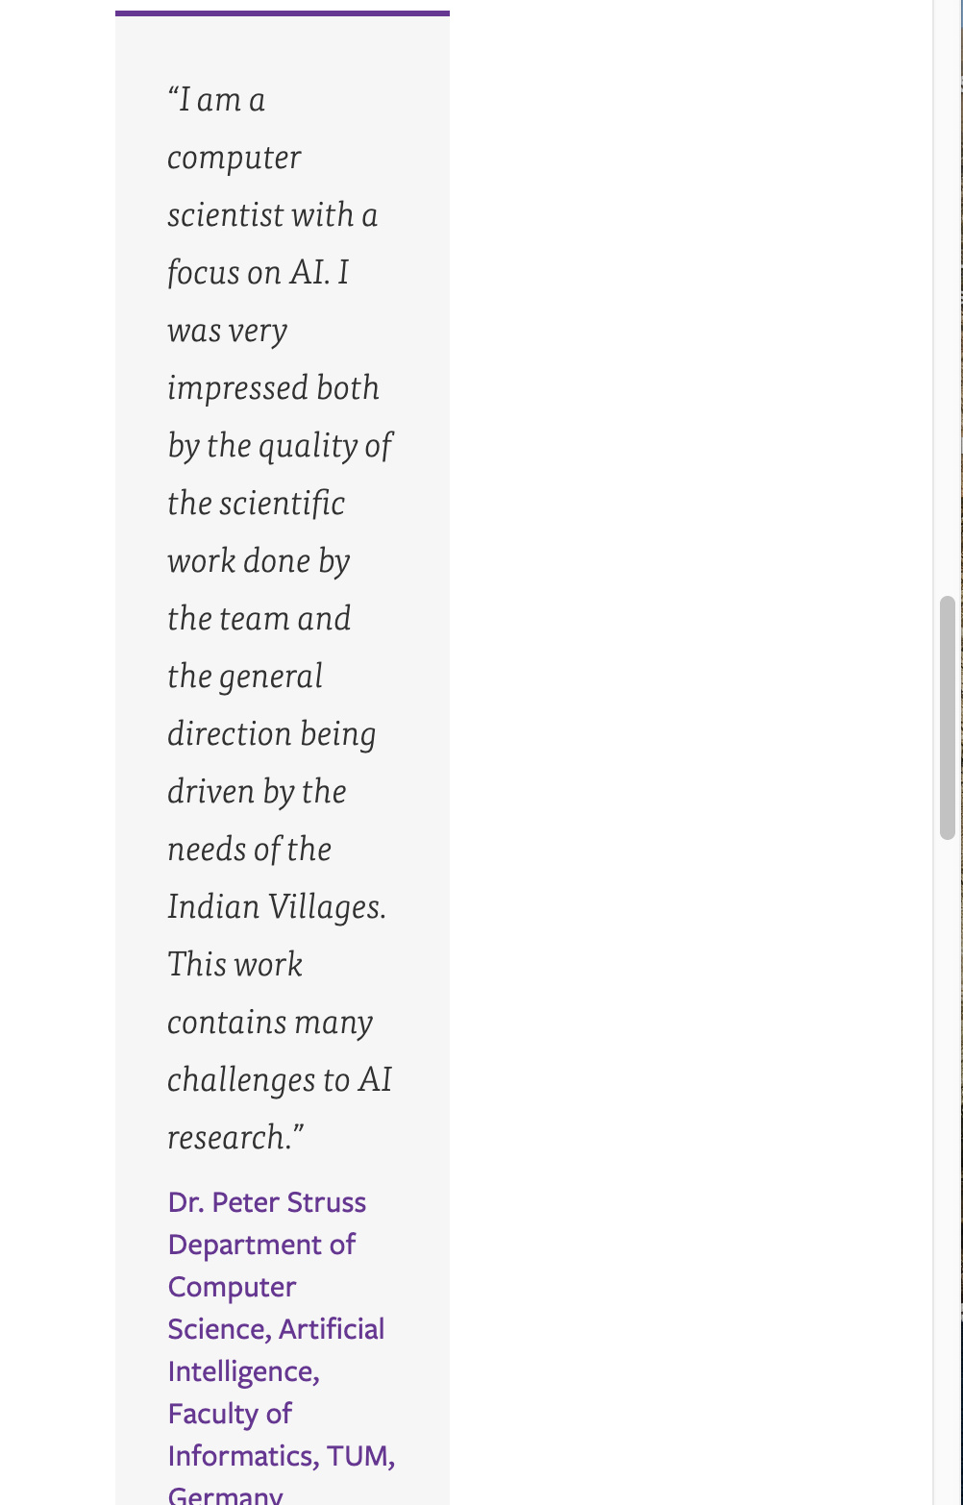
Task: Click the closing word 'research.' in quote
Action: [x=235, y=1138]
